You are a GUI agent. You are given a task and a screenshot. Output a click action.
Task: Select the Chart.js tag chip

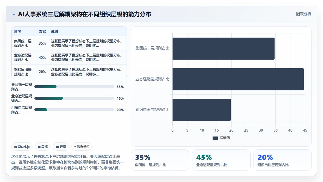click(x=22, y=147)
